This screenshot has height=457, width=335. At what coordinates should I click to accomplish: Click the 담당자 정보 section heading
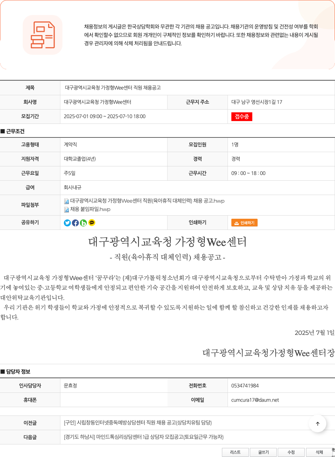(x=16, y=372)
